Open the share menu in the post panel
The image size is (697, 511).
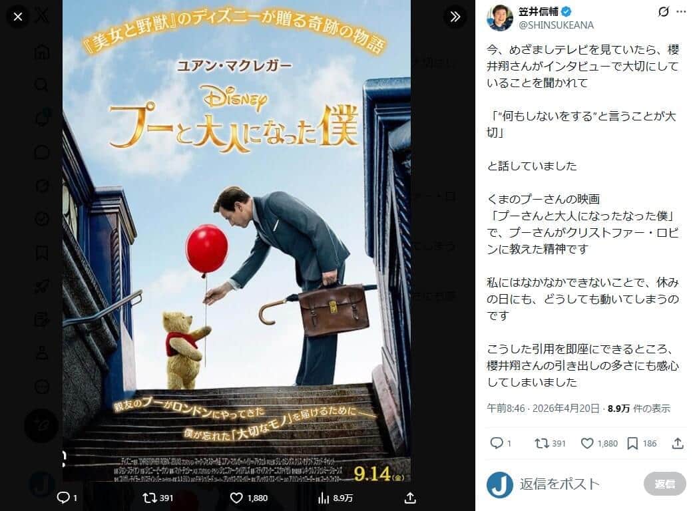tap(678, 443)
